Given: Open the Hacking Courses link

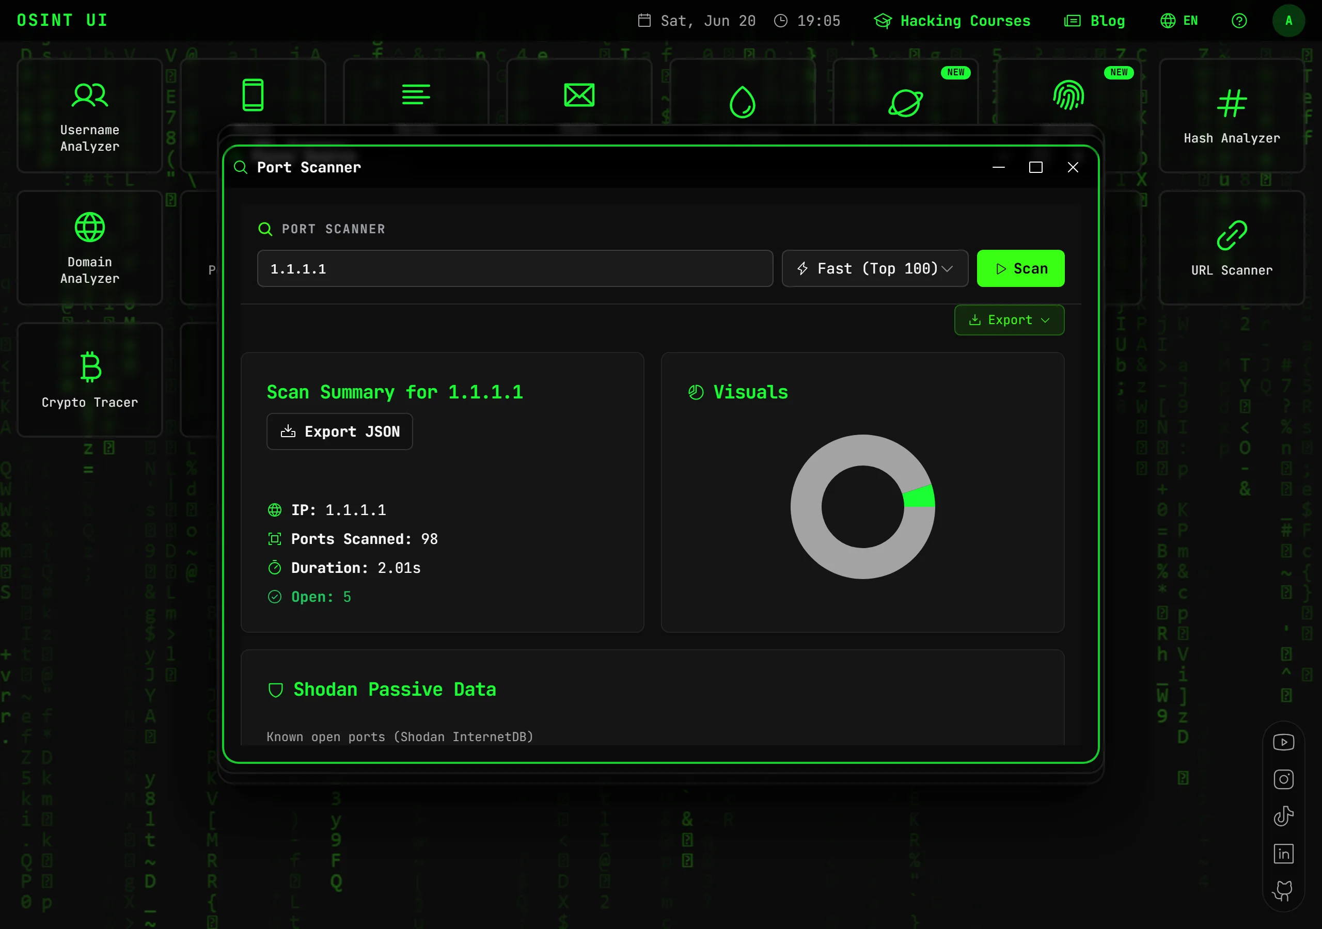Looking at the screenshot, I should click(x=952, y=21).
